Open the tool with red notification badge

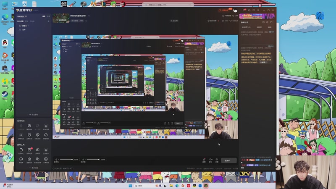(x=29, y=151)
